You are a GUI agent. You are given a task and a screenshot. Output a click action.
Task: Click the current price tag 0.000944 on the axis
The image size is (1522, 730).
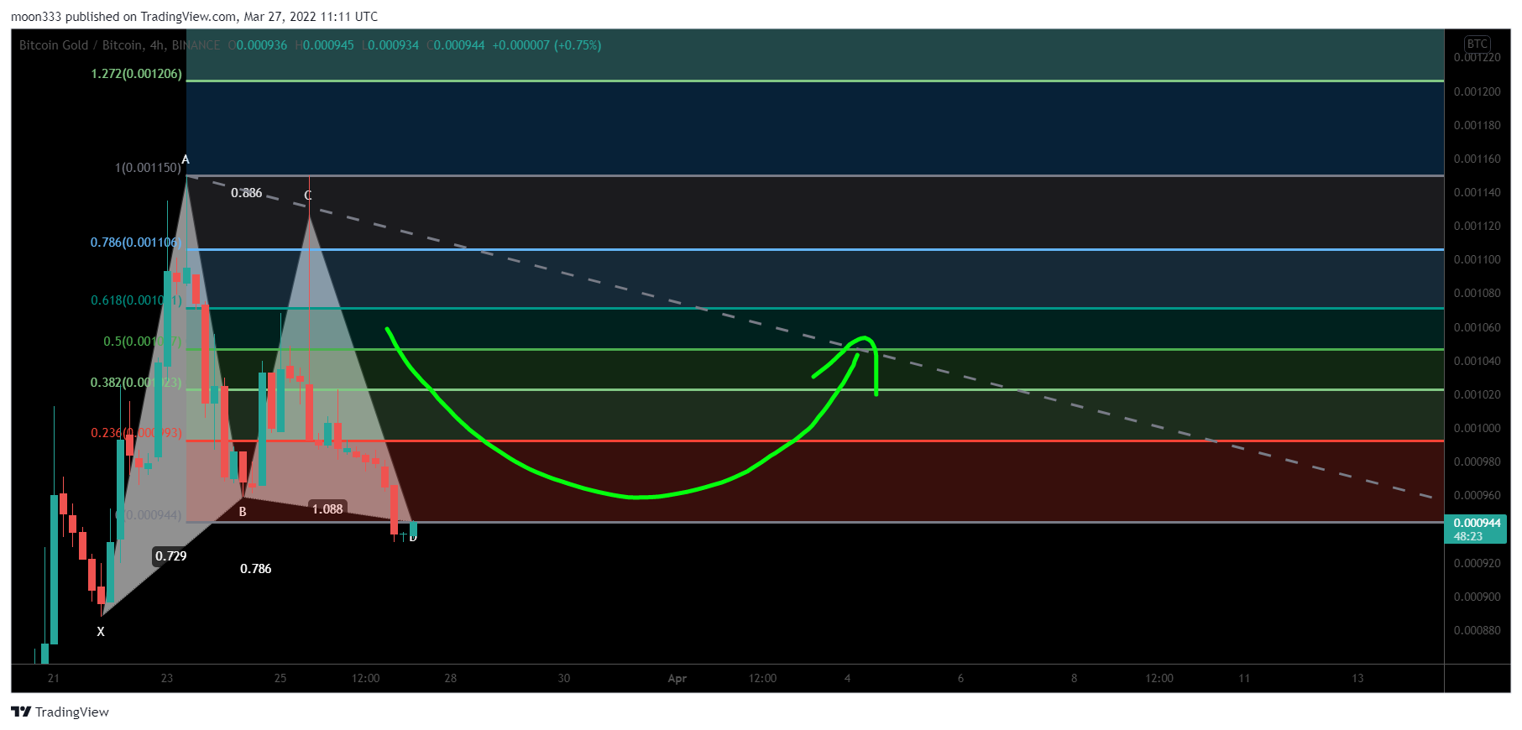pyautogui.click(x=1477, y=523)
